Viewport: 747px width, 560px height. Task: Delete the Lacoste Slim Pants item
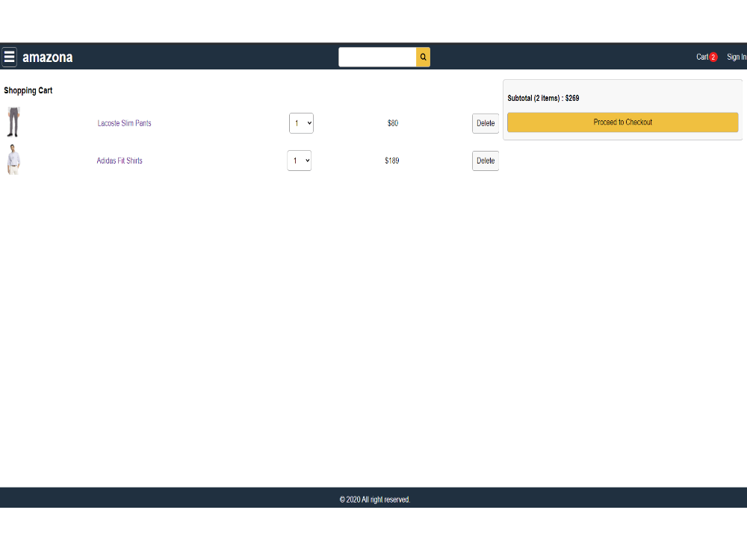coord(485,123)
